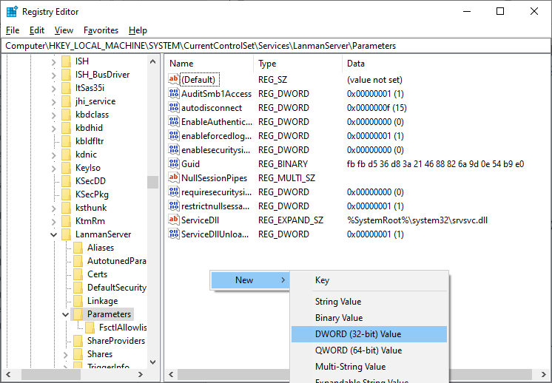Image resolution: width=552 pixels, height=383 pixels.
Task: Click the AuditSmb1Access DWORD value icon
Action: click(174, 94)
